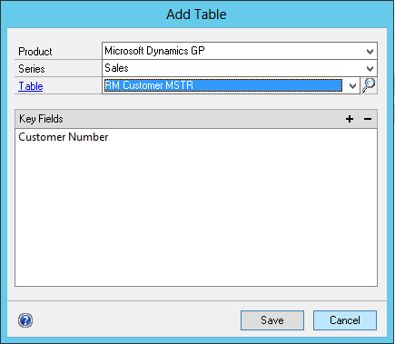This screenshot has height=344, width=395.
Task: Open help via question mark icon
Action: click(x=25, y=320)
